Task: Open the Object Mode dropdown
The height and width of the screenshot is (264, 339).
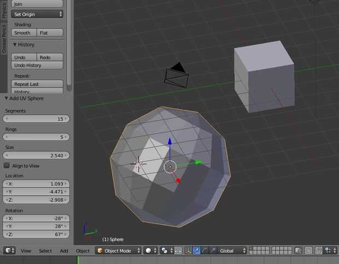Action: point(118,250)
